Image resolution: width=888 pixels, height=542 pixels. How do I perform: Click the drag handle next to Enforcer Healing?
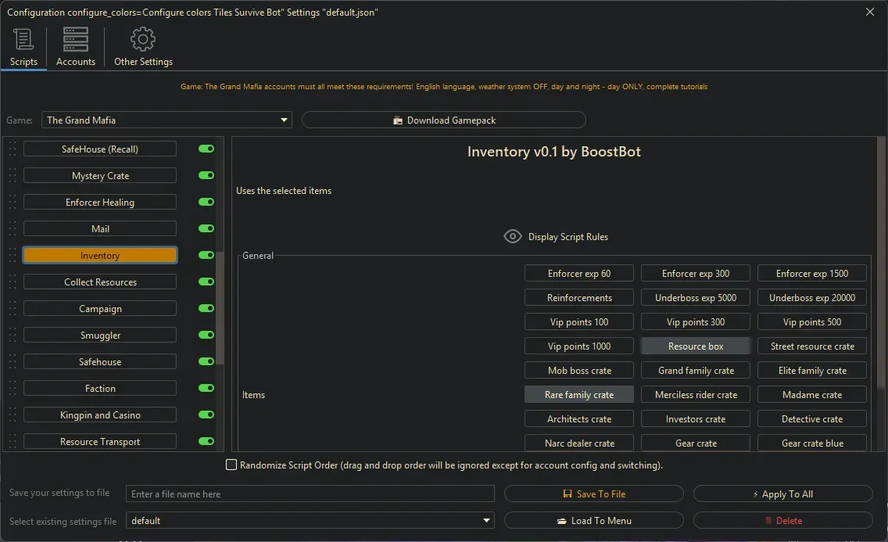(13, 203)
